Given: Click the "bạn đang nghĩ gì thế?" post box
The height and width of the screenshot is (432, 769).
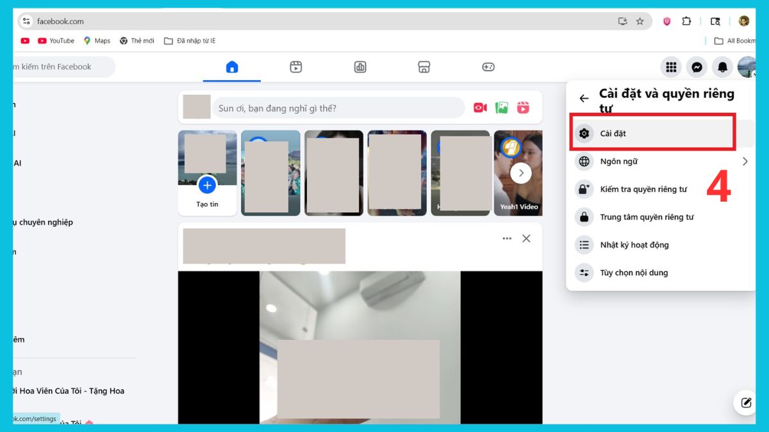Looking at the screenshot, I should pyautogui.click(x=338, y=108).
